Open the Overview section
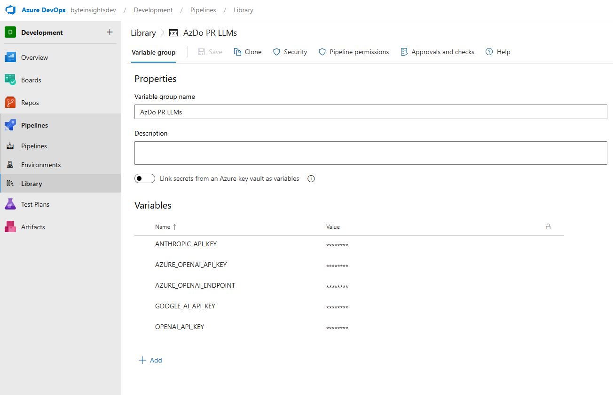Viewport: 613px width, 395px height. 36,57
